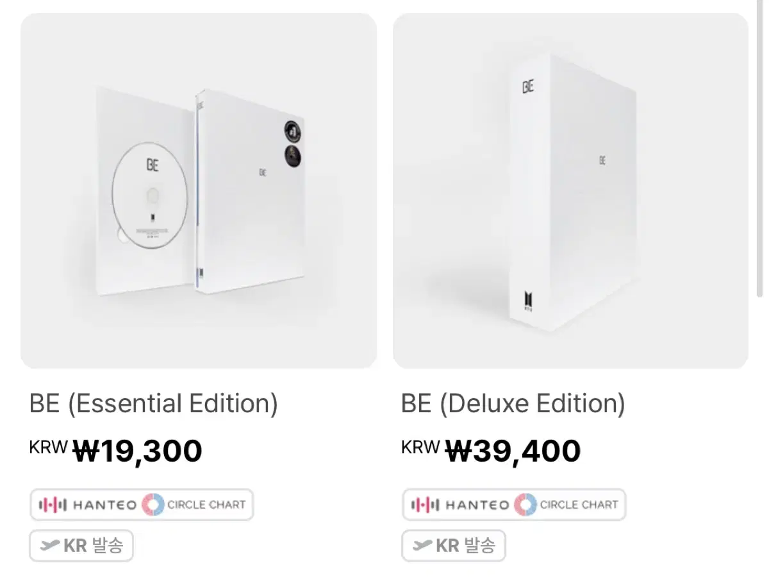Click the Hanteo logo icon under Essential Edition
The width and height of the screenshot is (769, 586).
(53, 505)
